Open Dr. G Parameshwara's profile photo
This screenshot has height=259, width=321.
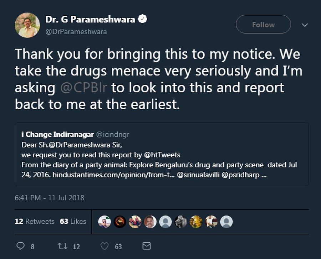click(x=27, y=25)
